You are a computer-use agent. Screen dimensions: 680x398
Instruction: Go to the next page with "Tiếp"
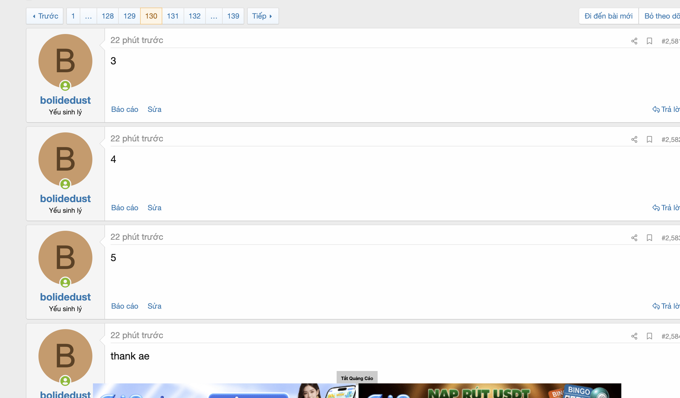262,16
